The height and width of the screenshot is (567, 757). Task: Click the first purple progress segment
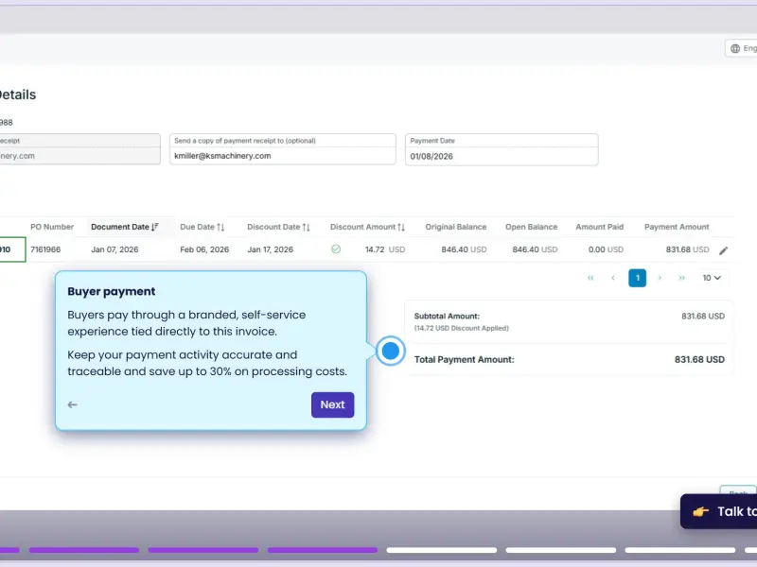pos(9,550)
